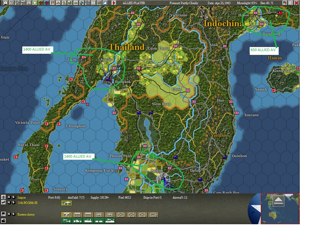The height and width of the screenshot is (226, 317).
Task: Click 'Ships in Port: 0' text
Action: [152, 198]
